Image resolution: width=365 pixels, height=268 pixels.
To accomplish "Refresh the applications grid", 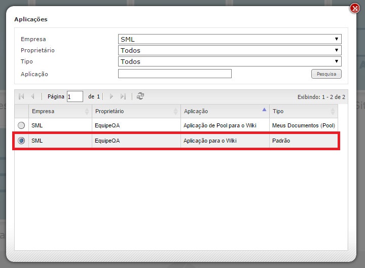I will tap(140, 96).
